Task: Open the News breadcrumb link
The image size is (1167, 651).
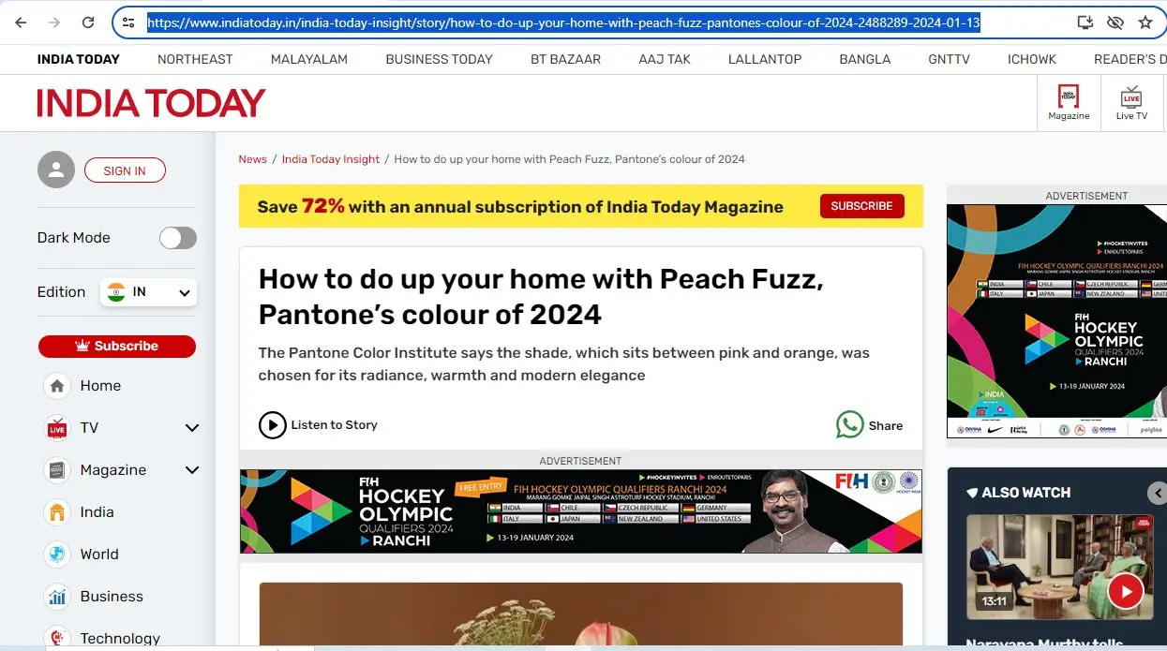Action: click(252, 159)
